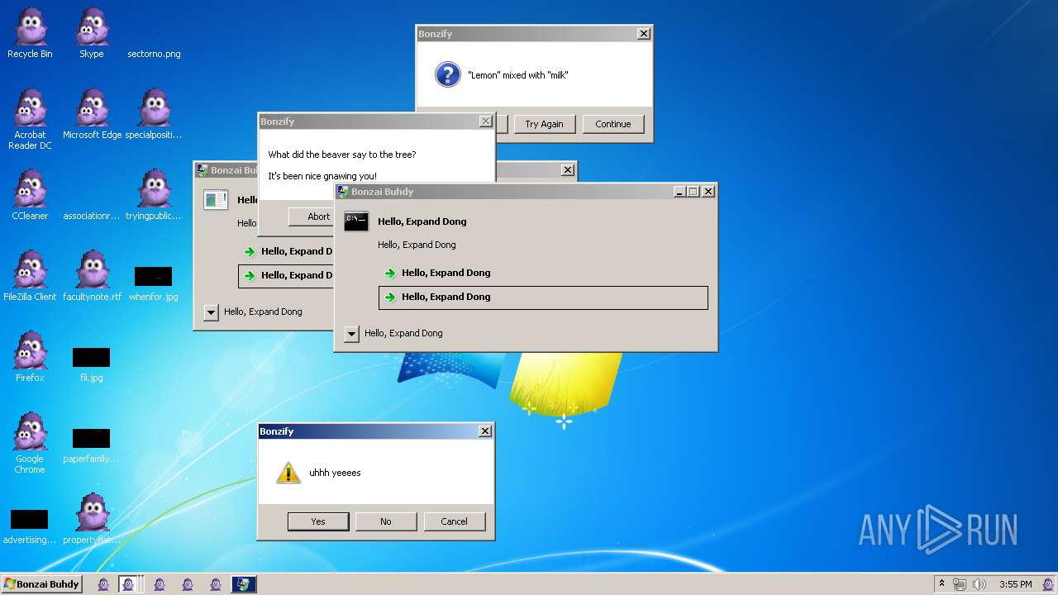Close the beaver joke Bonzify dialog
Screen dimensions: 1058x595
(485, 121)
